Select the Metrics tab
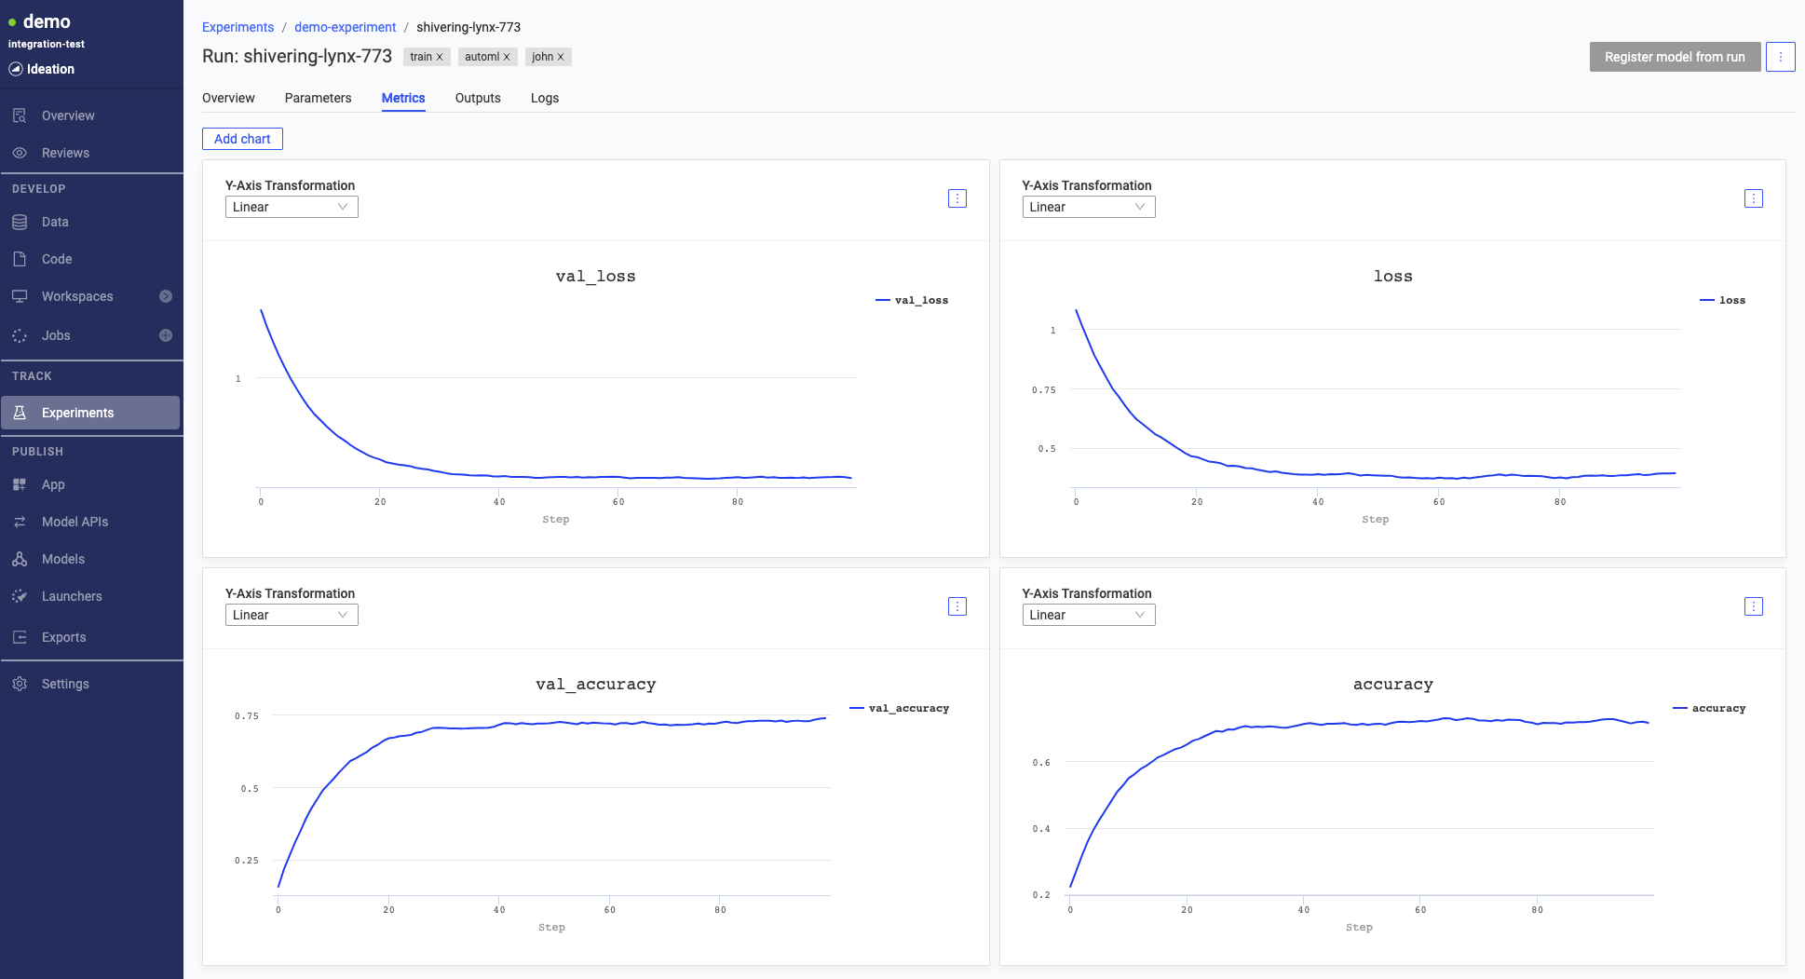Viewport: 1805px width, 979px height. click(x=403, y=98)
